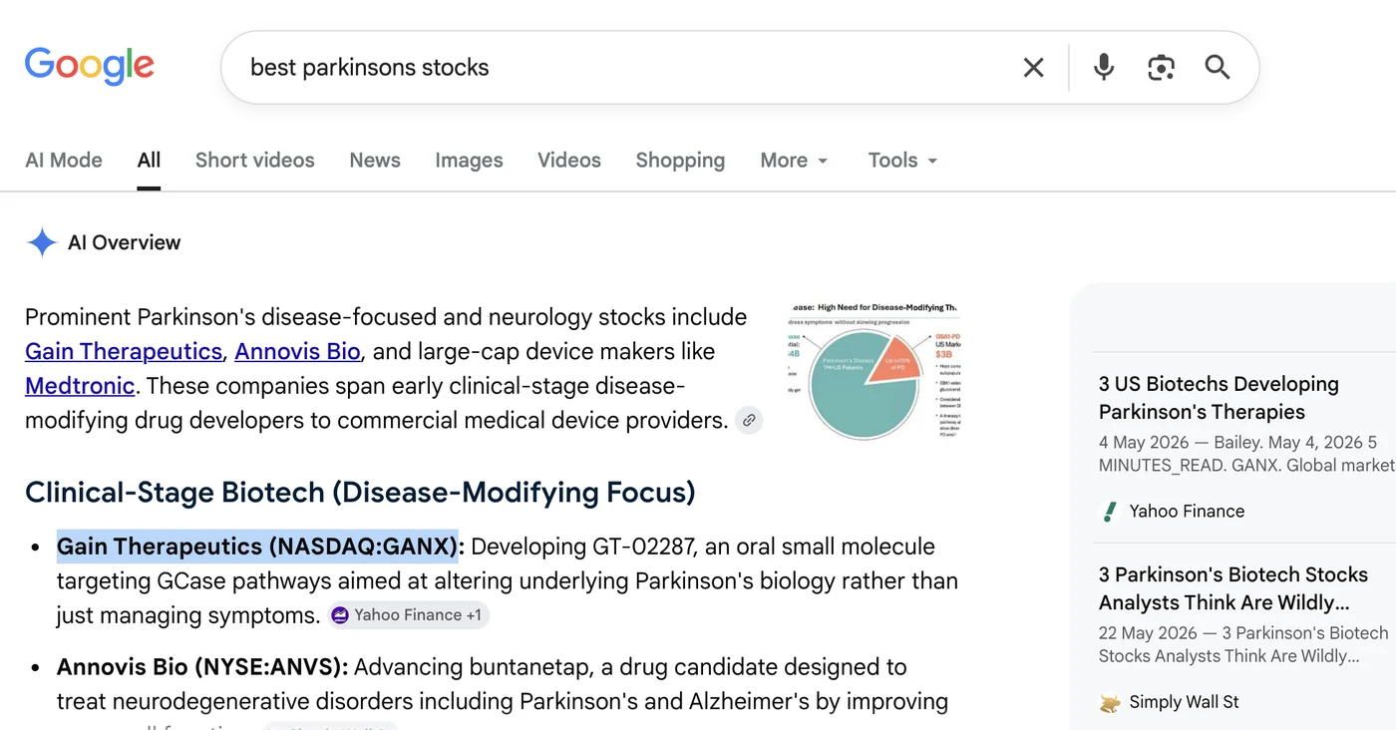Expand the Tools dropdown
This screenshot has height=730, width=1396.
click(x=902, y=160)
